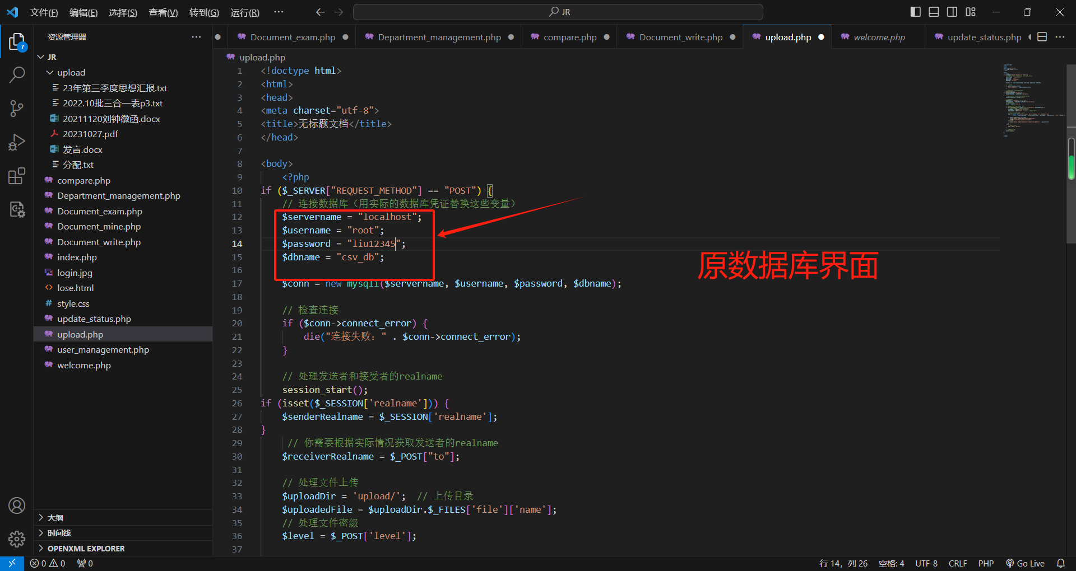Screen dimensions: 1076x571
Task: Open the Extensions view
Action: point(17,176)
